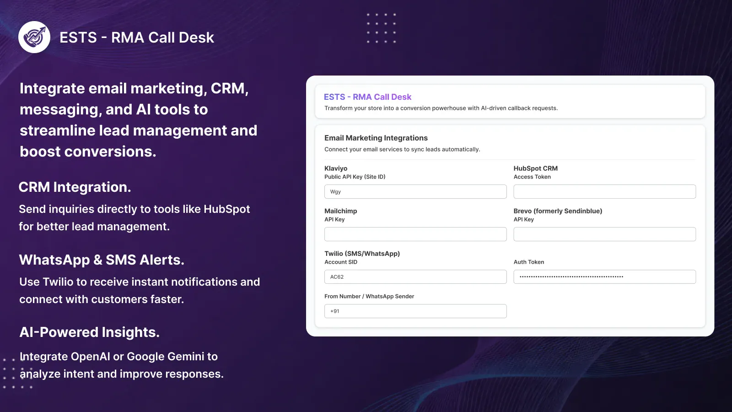The width and height of the screenshot is (732, 412).
Task: Focus the Twilio Account SID field
Action: tap(415, 276)
